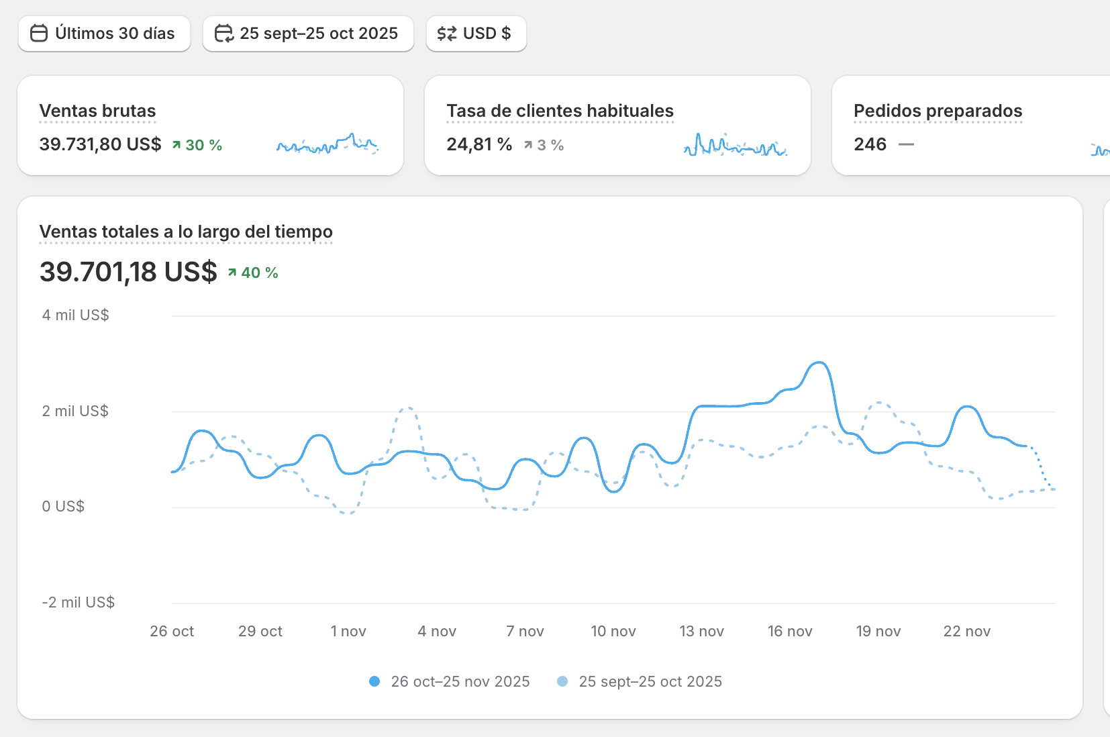Click the 40 % increase indicator on total sales
Viewport: 1110px width, 737px height.
tap(253, 273)
